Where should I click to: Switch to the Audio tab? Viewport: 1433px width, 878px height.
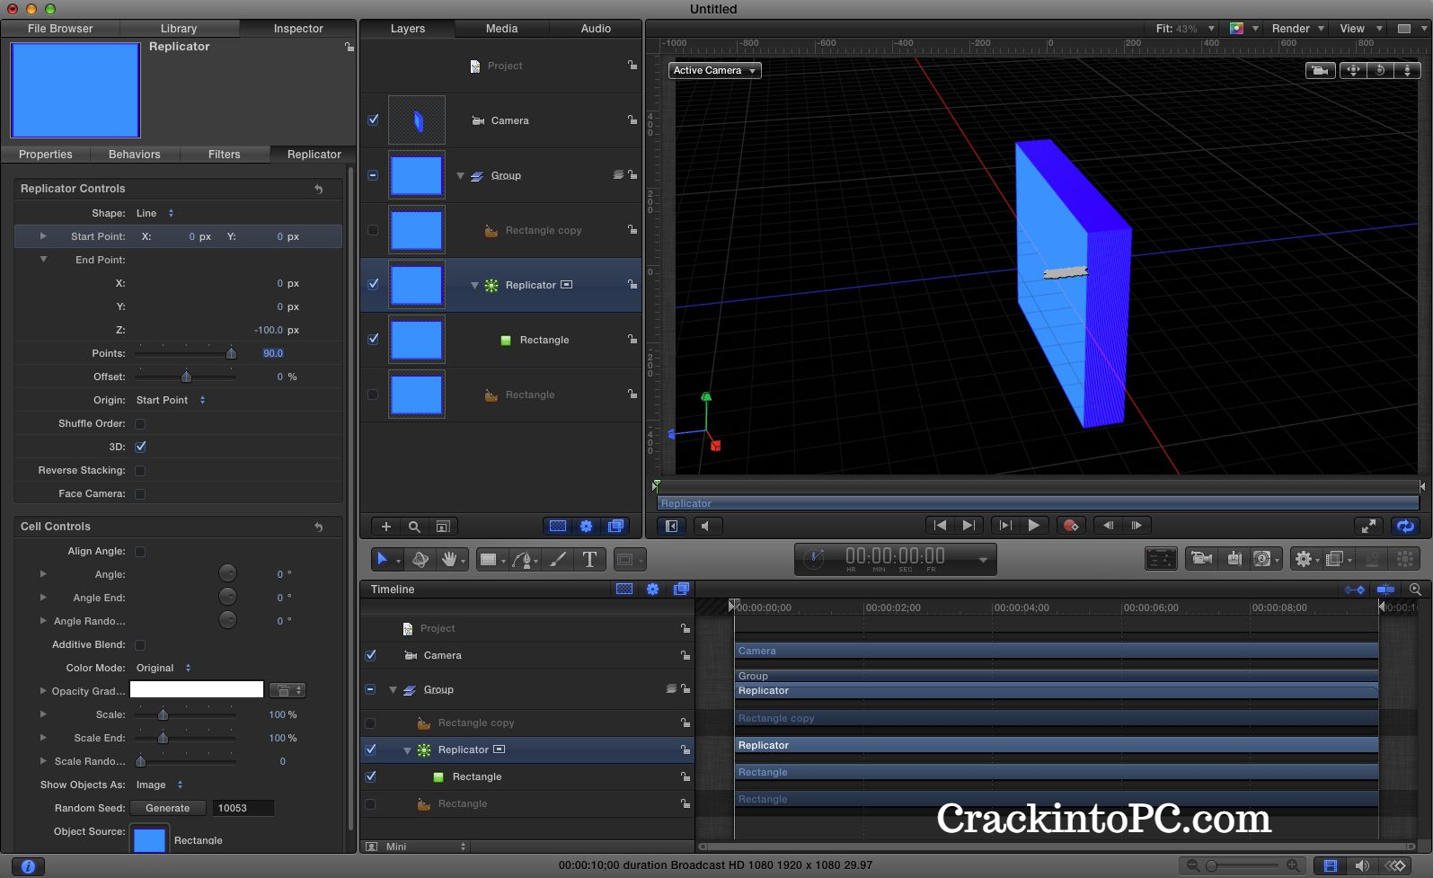click(x=596, y=29)
